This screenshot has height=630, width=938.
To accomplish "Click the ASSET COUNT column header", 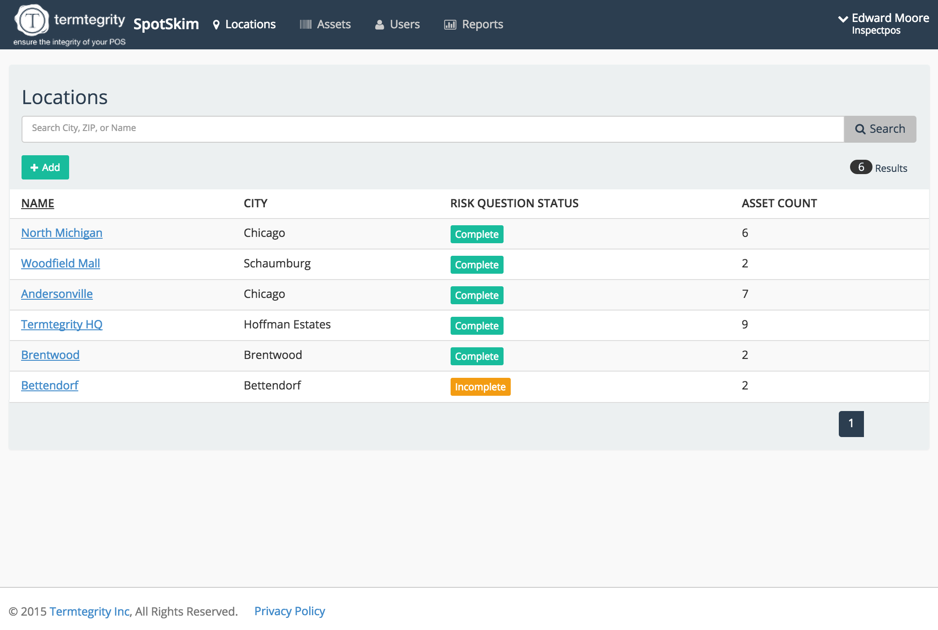I will [x=779, y=203].
